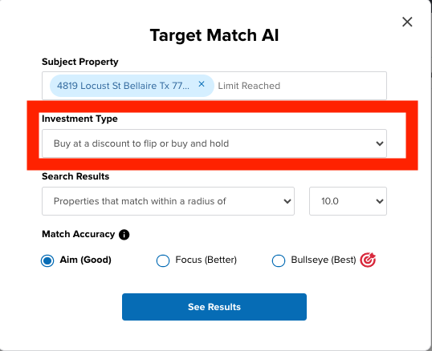The height and width of the screenshot is (351, 432).
Task: Open the properties match radius dropdown
Action: point(168,201)
